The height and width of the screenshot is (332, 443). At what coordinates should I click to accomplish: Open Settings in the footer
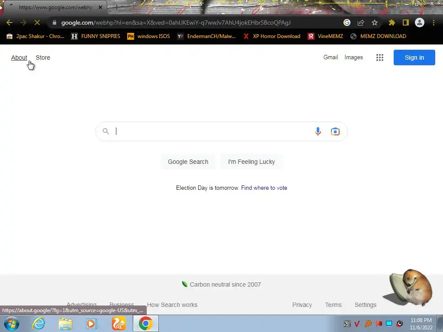coord(366,305)
